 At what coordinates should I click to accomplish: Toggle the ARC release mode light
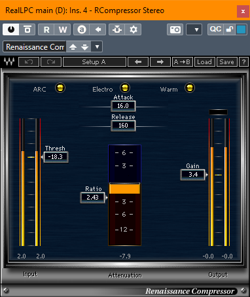point(60,88)
